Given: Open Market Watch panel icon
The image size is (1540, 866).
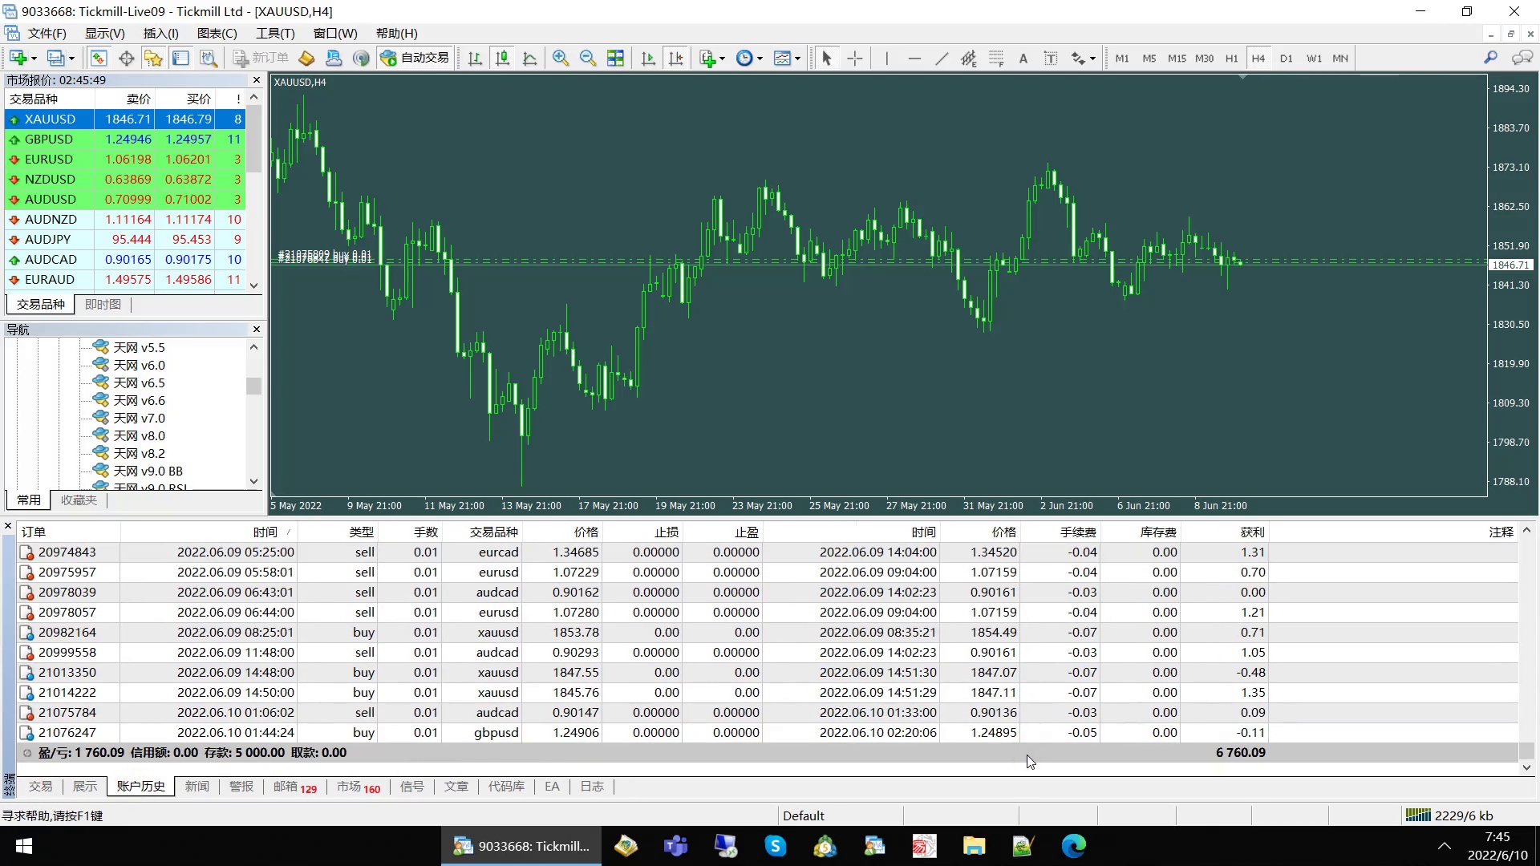Looking at the screenshot, I should tap(99, 59).
